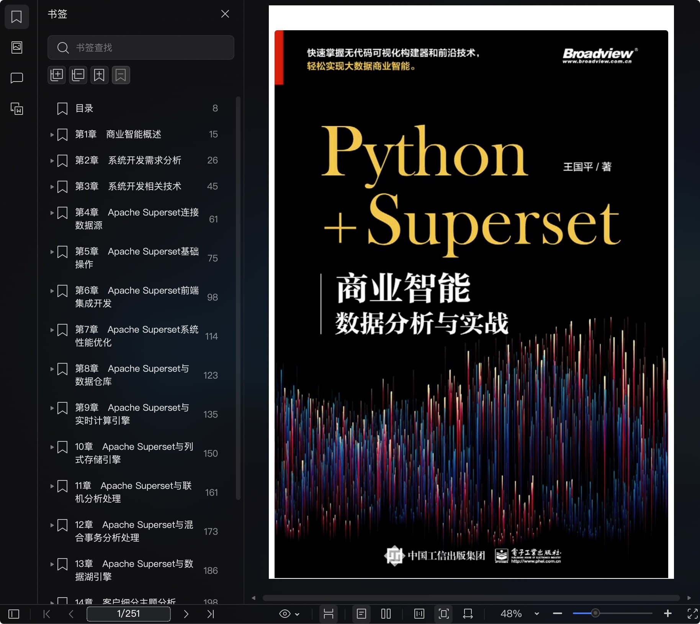Toggle continuous scrolling mode
The image size is (700, 624).
329,614
